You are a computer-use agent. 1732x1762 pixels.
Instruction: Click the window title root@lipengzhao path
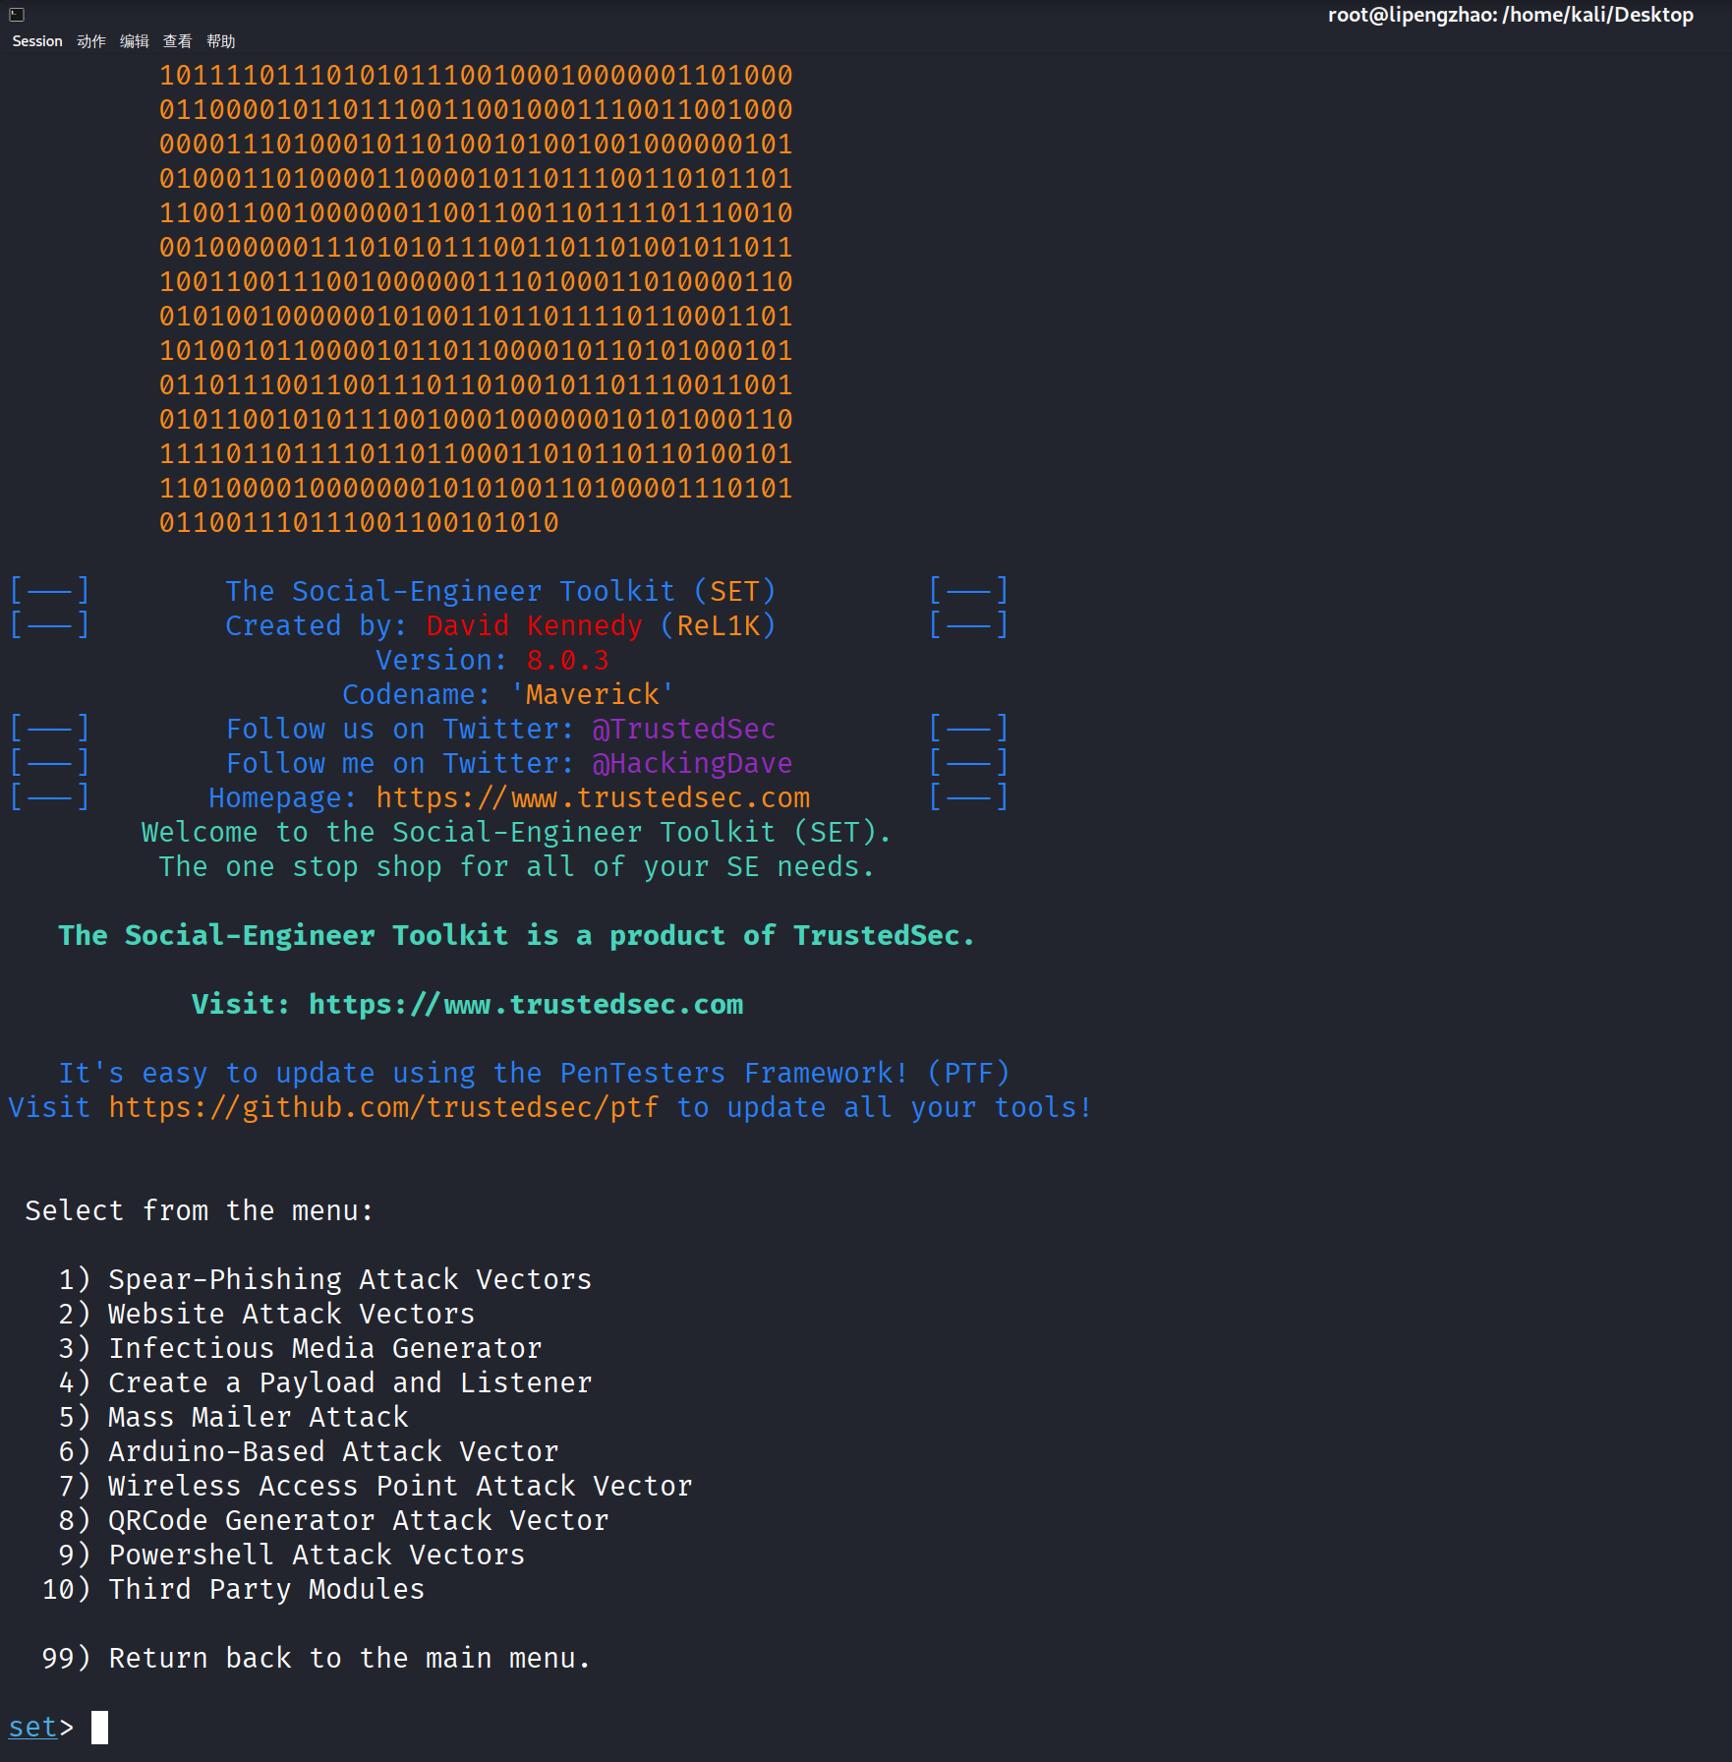pos(1511,15)
